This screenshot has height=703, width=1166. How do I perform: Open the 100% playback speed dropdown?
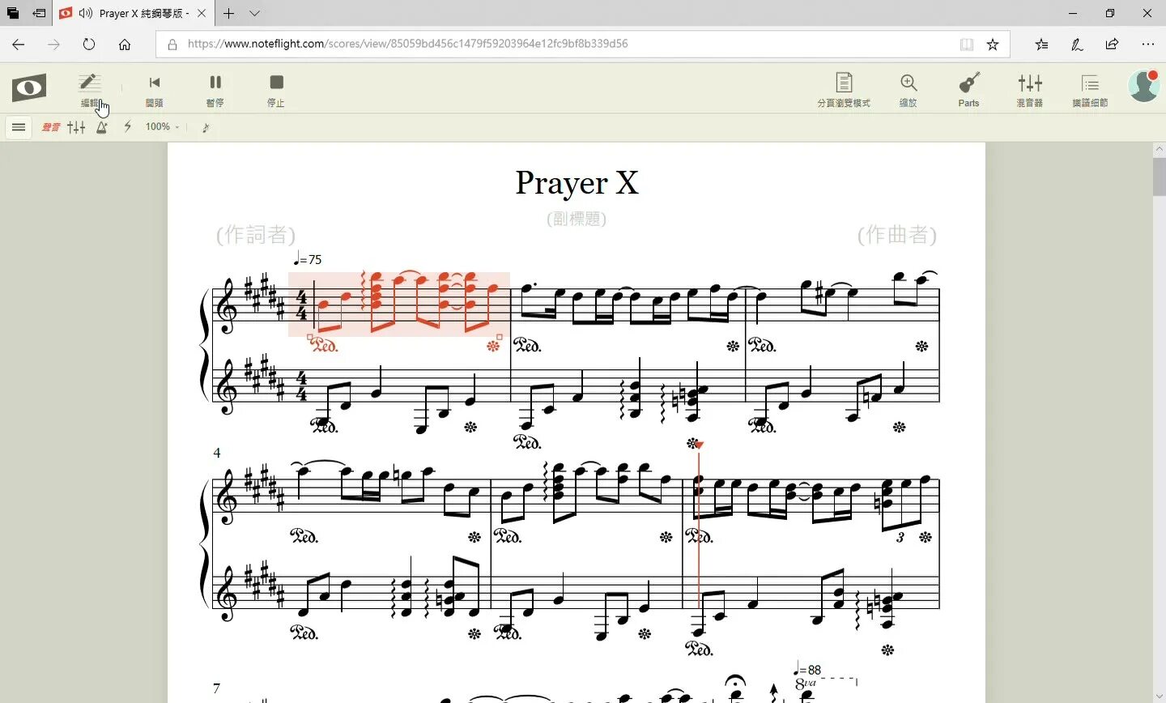click(x=162, y=126)
